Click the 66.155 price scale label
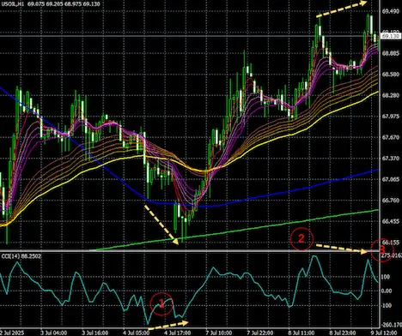This screenshot has width=402, height=336. coord(391,243)
